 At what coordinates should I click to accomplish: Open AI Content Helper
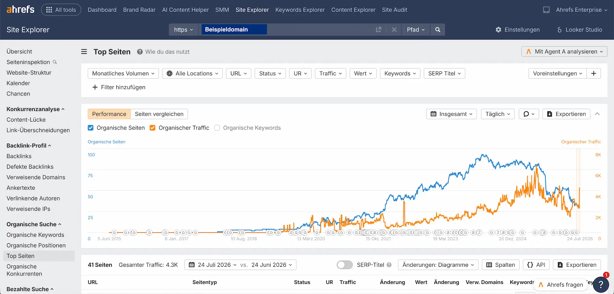tap(185, 10)
